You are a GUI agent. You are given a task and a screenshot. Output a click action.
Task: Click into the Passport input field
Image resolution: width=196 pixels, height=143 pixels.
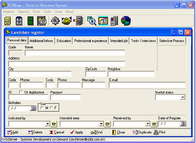coord(66,97)
